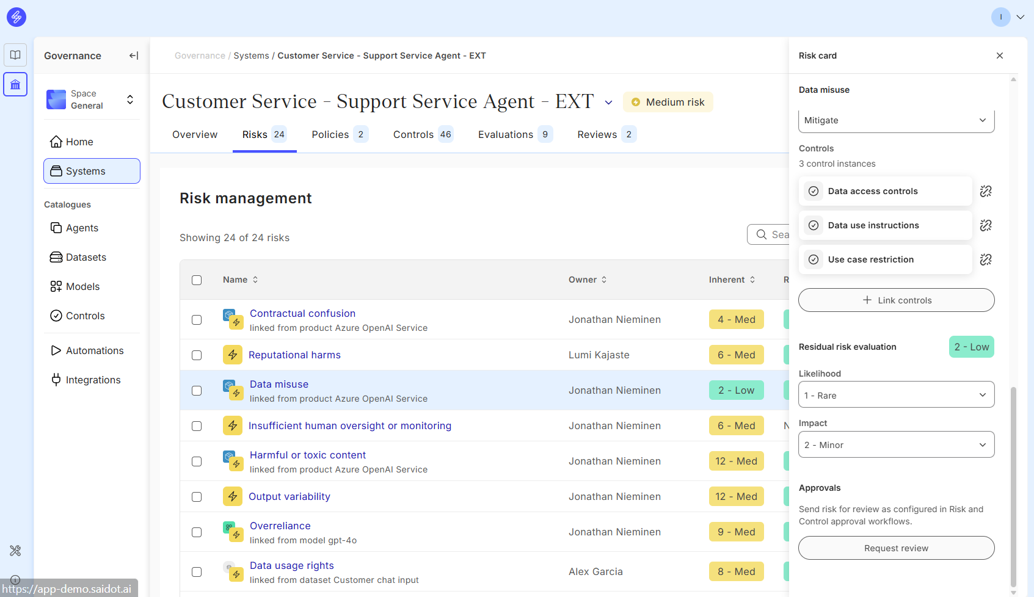This screenshot has height=597, width=1034.
Task: Open the Evaluations tab
Action: coord(514,134)
